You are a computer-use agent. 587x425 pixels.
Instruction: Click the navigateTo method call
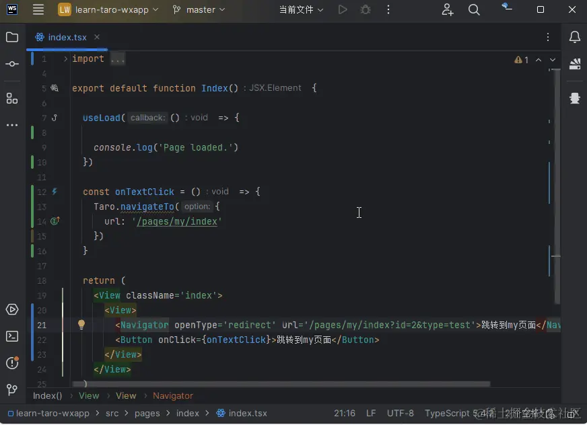[147, 206]
